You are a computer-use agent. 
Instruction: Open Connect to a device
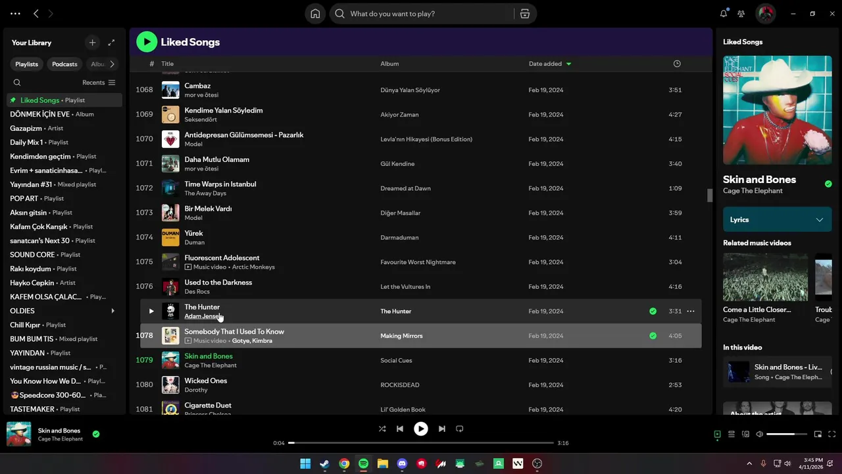[745, 434]
